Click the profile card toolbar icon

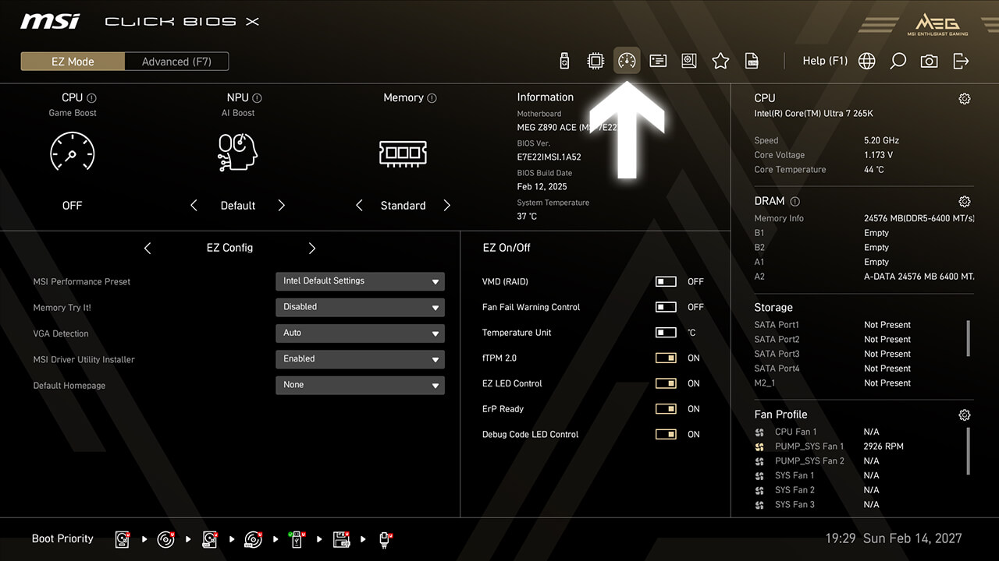(658, 61)
